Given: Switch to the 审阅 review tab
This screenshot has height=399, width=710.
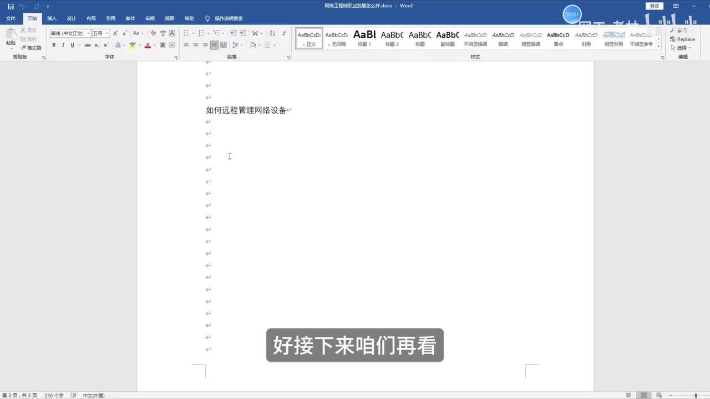Looking at the screenshot, I should pyautogui.click(x=150, y=18).
